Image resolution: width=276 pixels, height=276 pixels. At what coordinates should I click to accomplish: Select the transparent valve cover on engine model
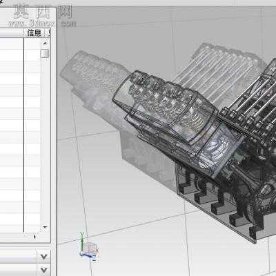[165, 107]
